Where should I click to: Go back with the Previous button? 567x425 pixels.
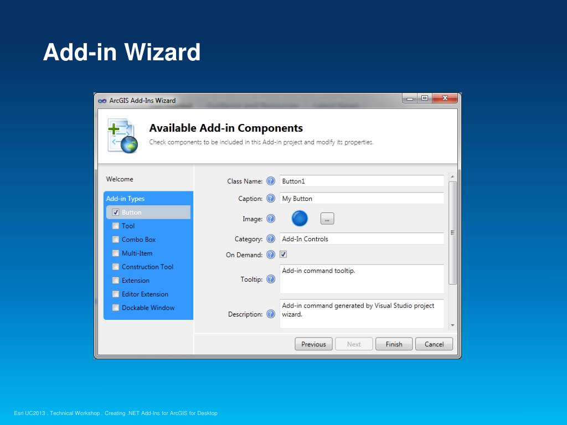click(x=313, y=344)
